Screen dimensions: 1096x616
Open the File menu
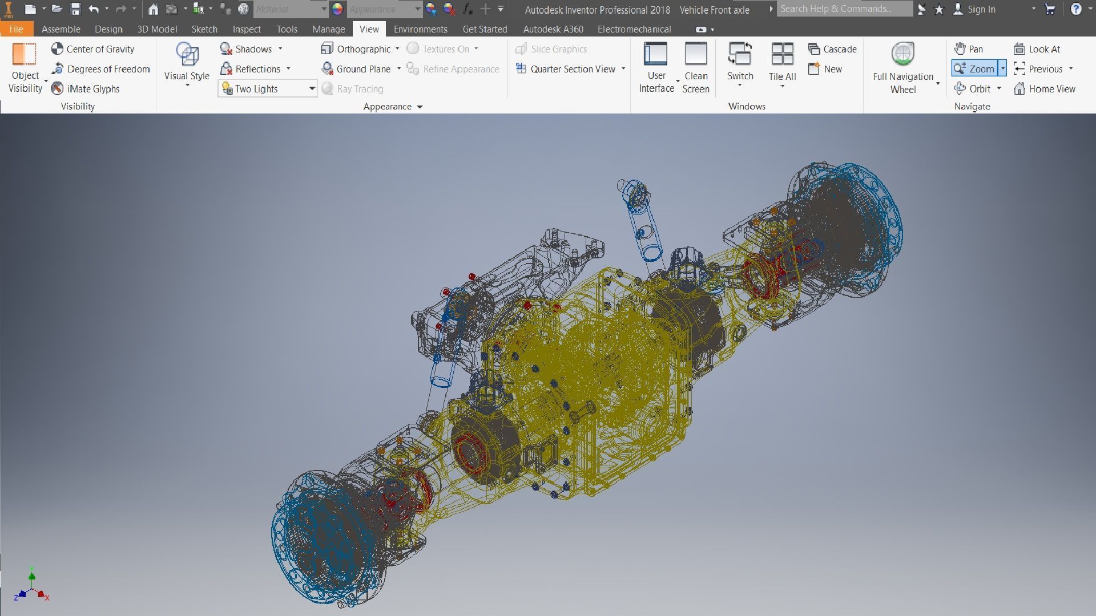coord(16,29)
